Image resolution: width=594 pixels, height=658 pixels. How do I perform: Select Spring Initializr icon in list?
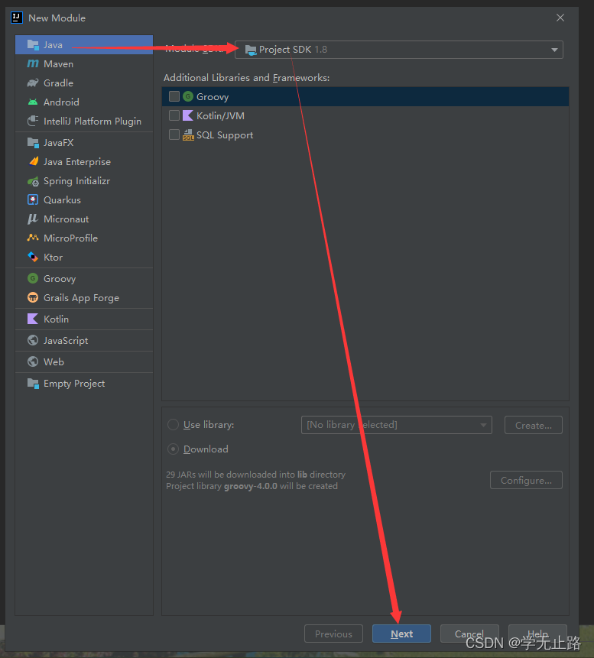(x=33, y=181)
